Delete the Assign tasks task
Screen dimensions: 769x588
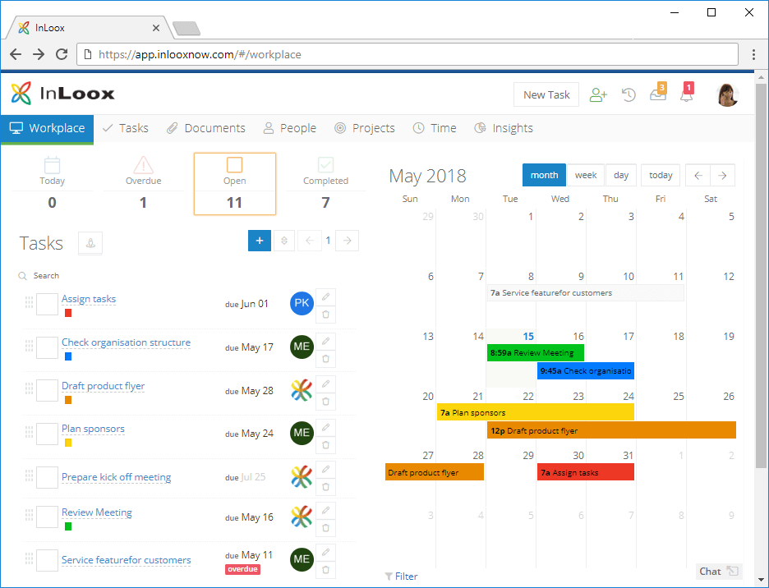click(325, 315)
